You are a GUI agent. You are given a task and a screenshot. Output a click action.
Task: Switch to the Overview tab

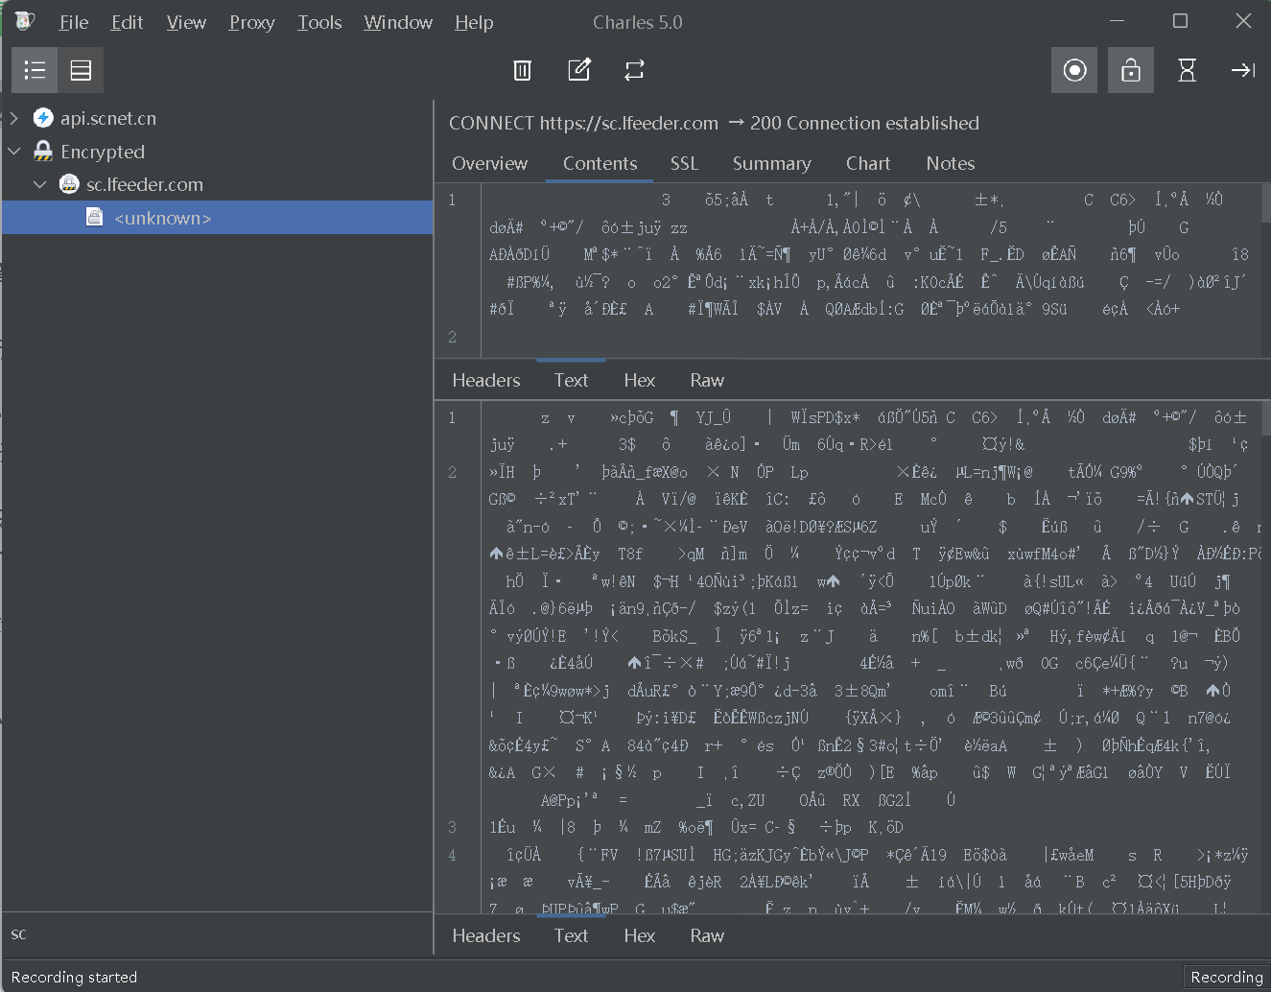tap(489, 163)
